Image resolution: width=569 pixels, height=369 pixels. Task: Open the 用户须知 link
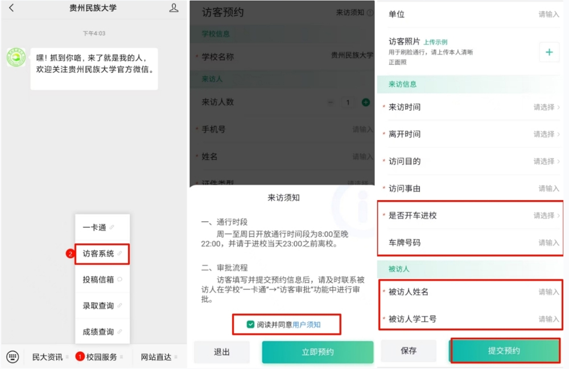(x=307, y=325)
